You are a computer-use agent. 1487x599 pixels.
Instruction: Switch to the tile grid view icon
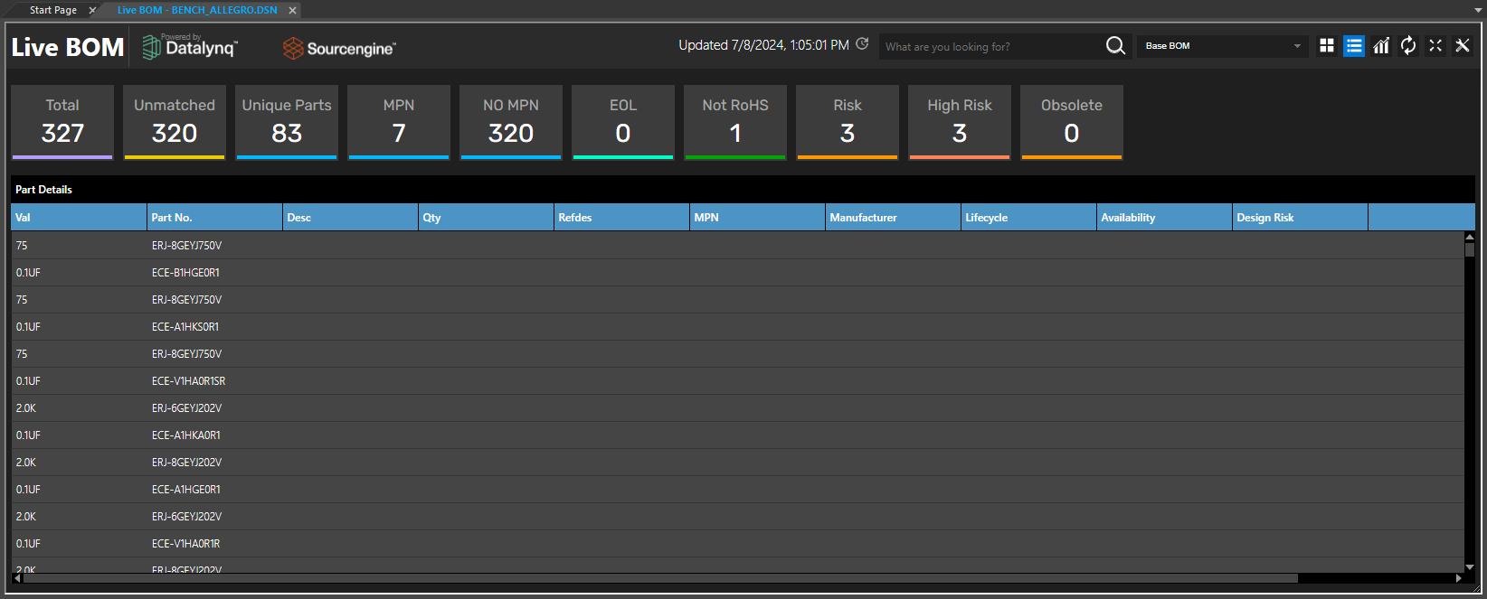pos(1327,46)
